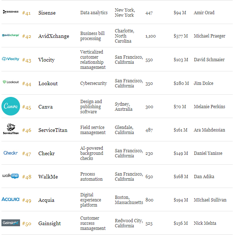Open the Canva company name link
This screenshot has height=235, width=233.
[x=46, y=107]
